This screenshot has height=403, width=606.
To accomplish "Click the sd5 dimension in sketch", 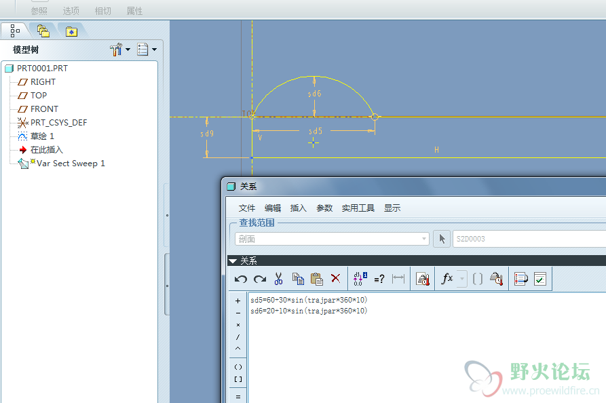I will pyautogui.click(x=315, y=131).
